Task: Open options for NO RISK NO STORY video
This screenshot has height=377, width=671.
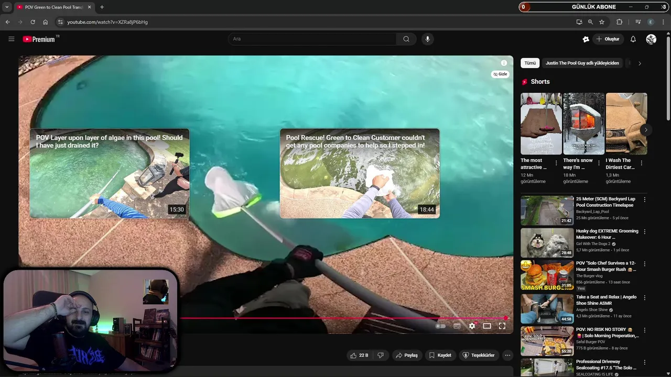Action: click(645, 330)
